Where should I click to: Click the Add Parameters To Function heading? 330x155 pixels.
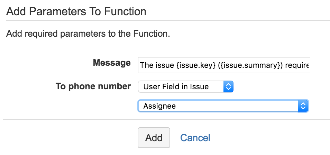[76, 12]
